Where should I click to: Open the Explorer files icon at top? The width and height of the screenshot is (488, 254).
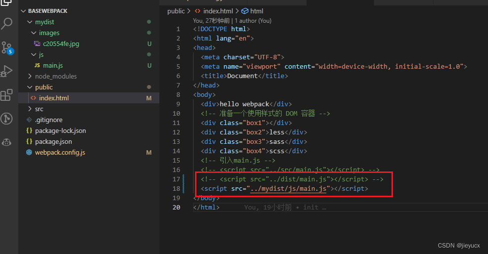pos(6,2)
